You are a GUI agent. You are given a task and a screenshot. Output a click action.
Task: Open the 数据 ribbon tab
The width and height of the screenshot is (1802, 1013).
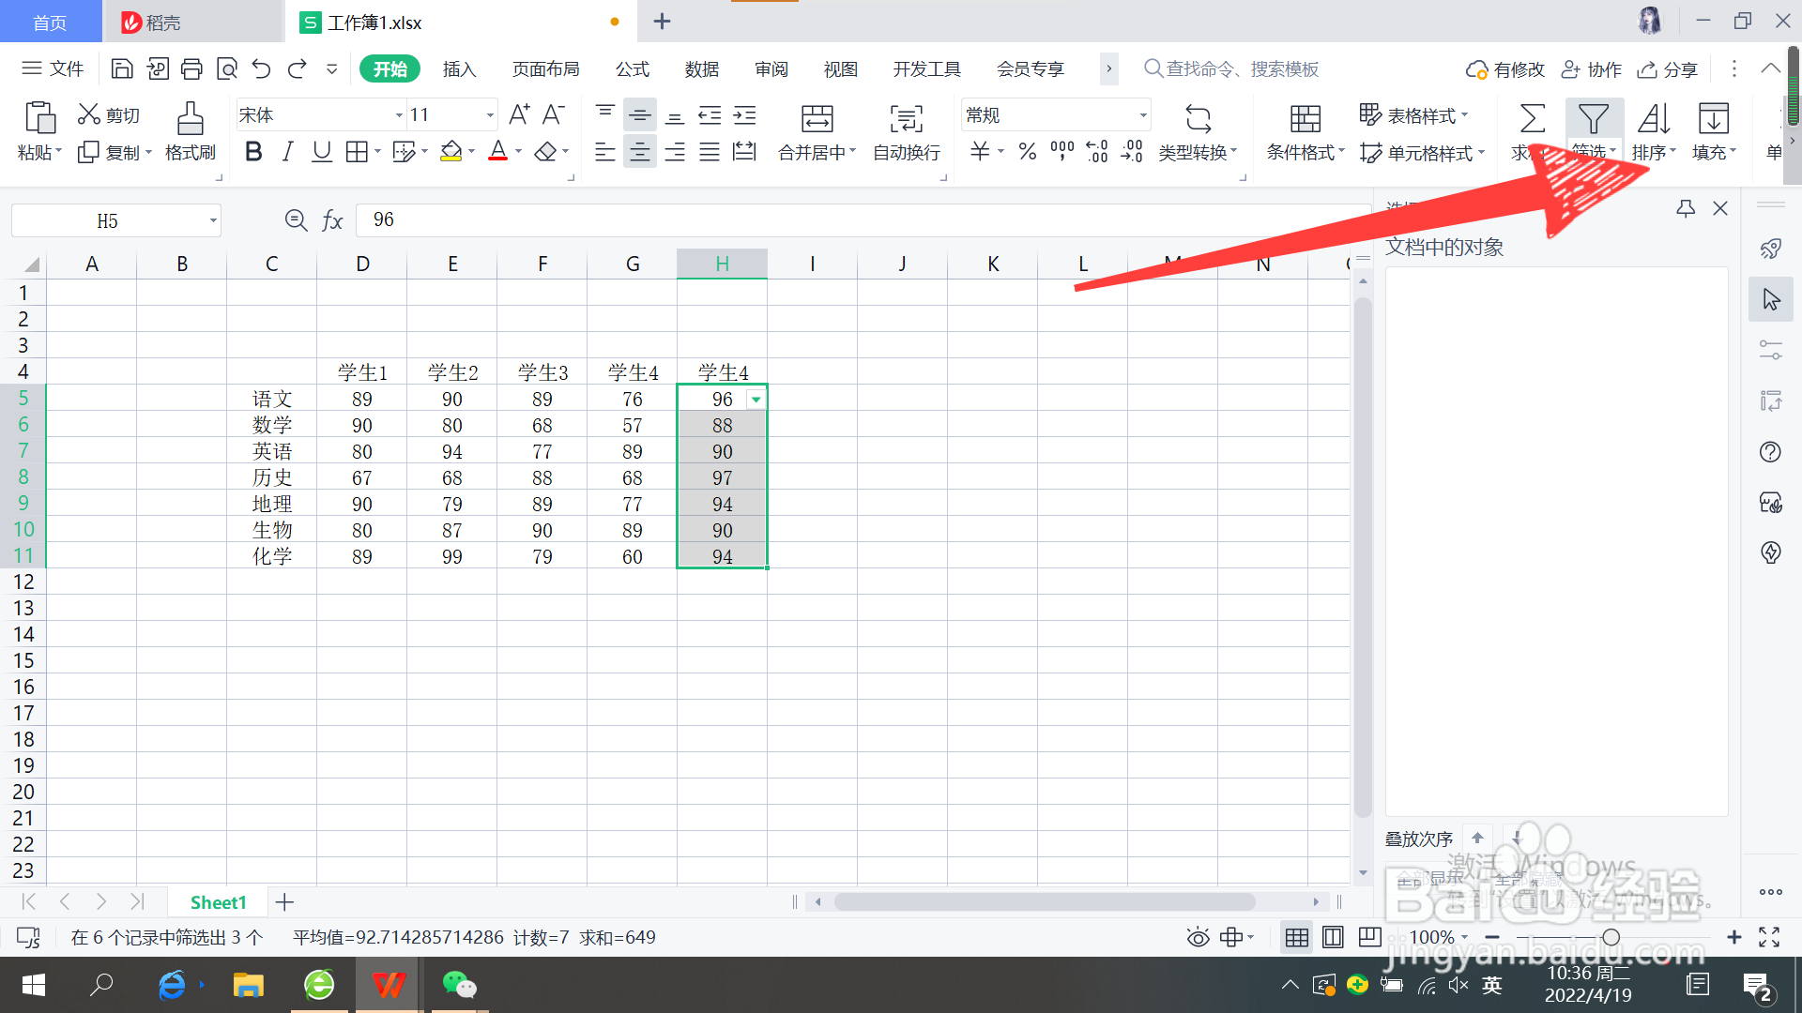point(701,69)
